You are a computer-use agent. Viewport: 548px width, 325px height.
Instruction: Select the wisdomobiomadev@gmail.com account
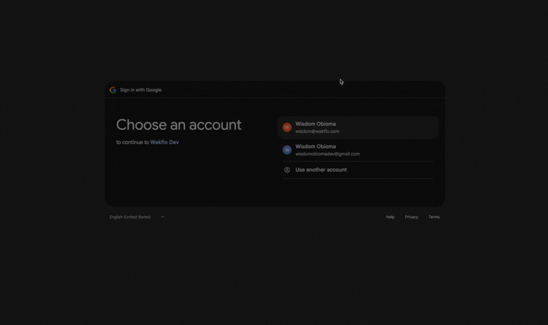(x=358, y=150)
